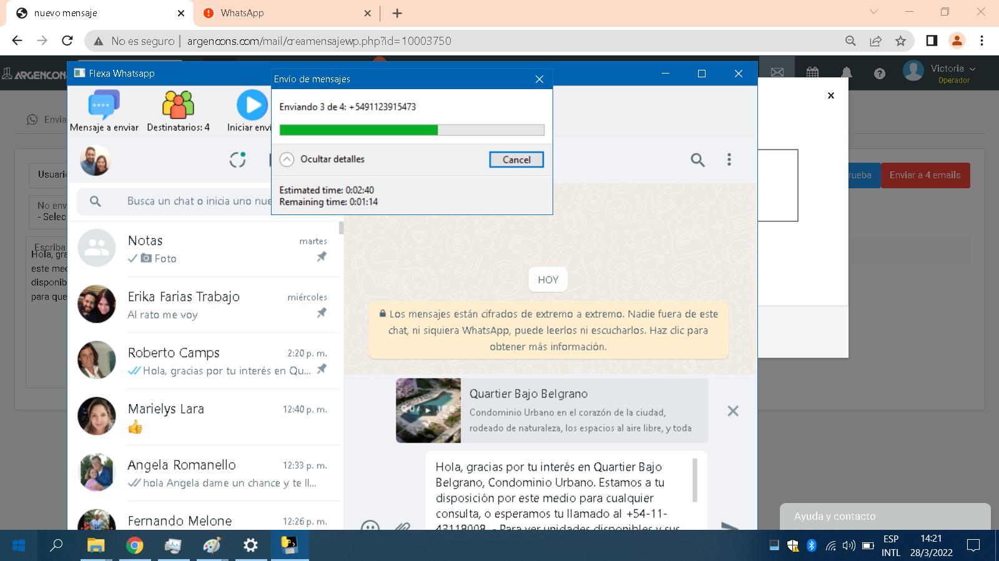The image size is (999, 561).
Task: Open the mail envelope icon in Argencons header
Action: [x=777, y=73]
